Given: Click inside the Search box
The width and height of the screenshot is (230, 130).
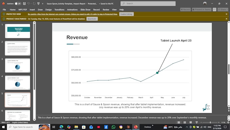Looking at the screenshot, I should coord(148,3).
